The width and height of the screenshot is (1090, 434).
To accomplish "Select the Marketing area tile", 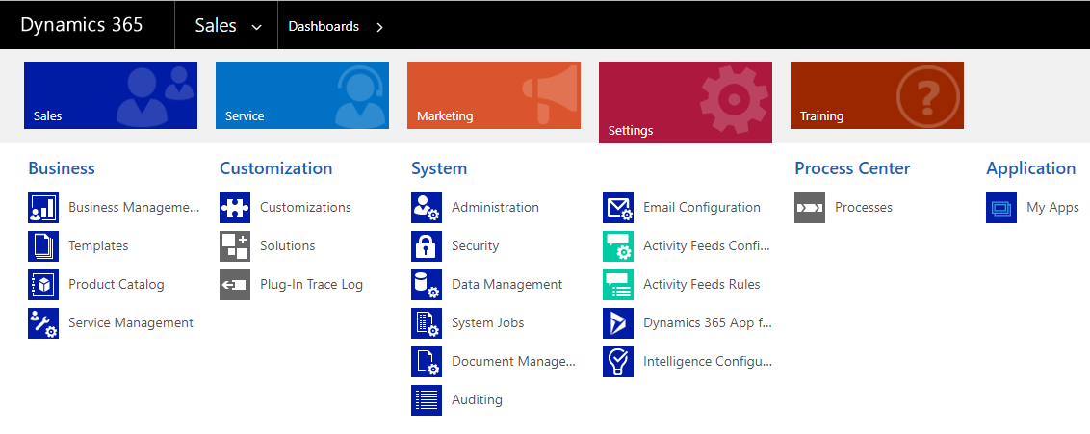I will tap(494, 95).
